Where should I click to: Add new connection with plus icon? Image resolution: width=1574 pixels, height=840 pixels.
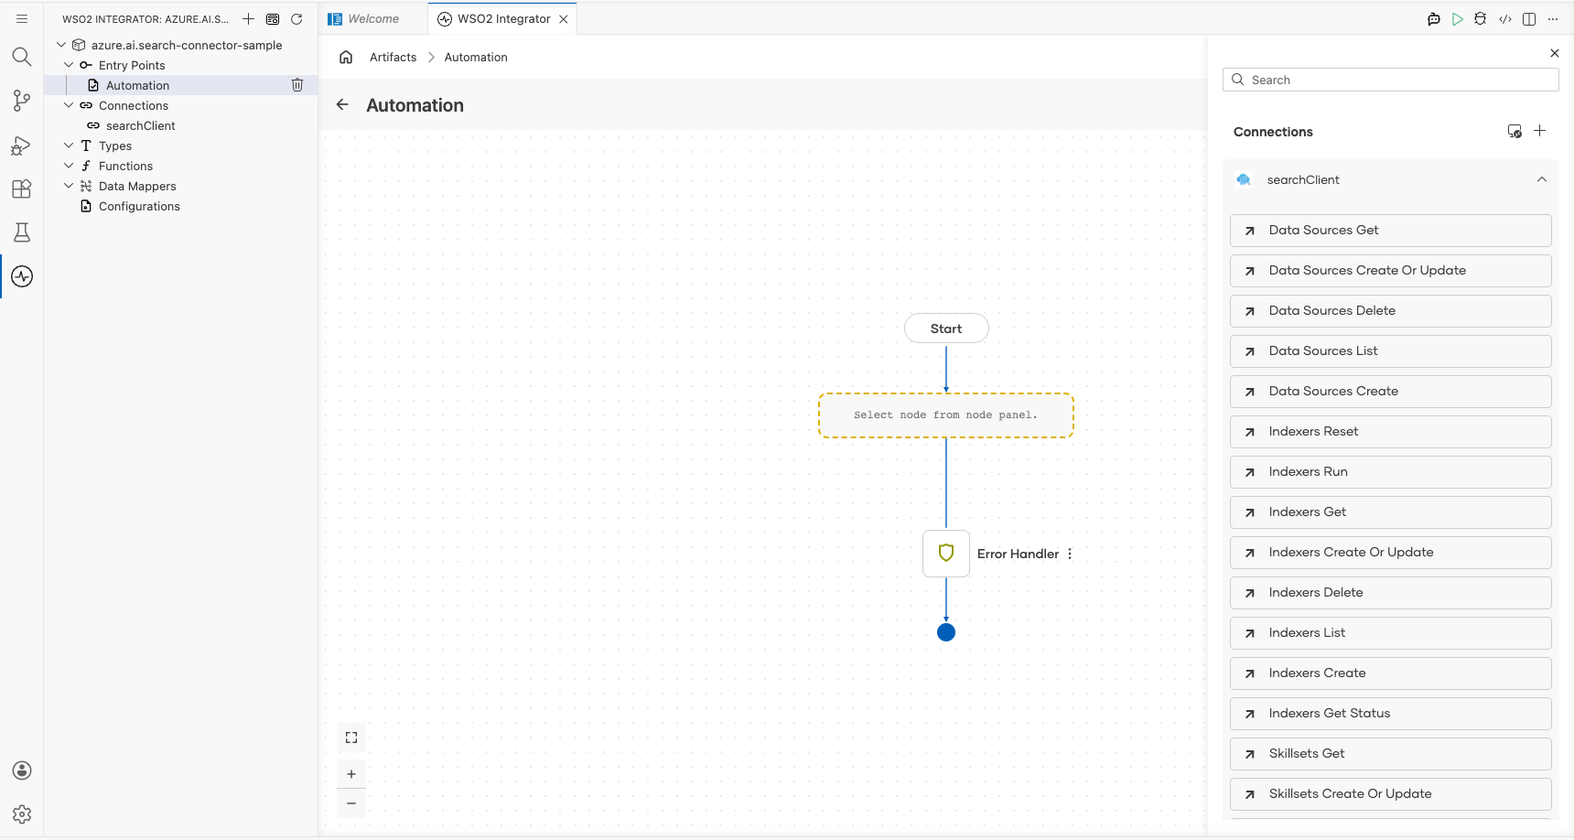tap(1540, 131)
